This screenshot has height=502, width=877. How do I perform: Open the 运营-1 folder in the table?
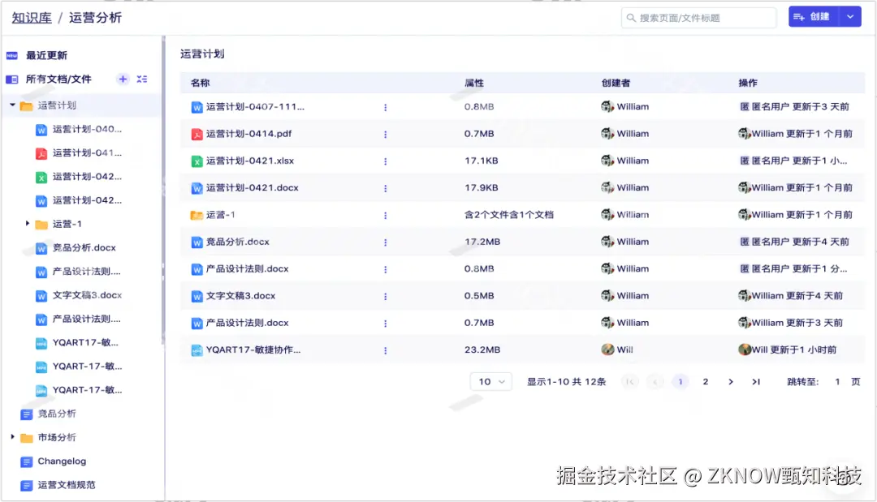[220, 214]
